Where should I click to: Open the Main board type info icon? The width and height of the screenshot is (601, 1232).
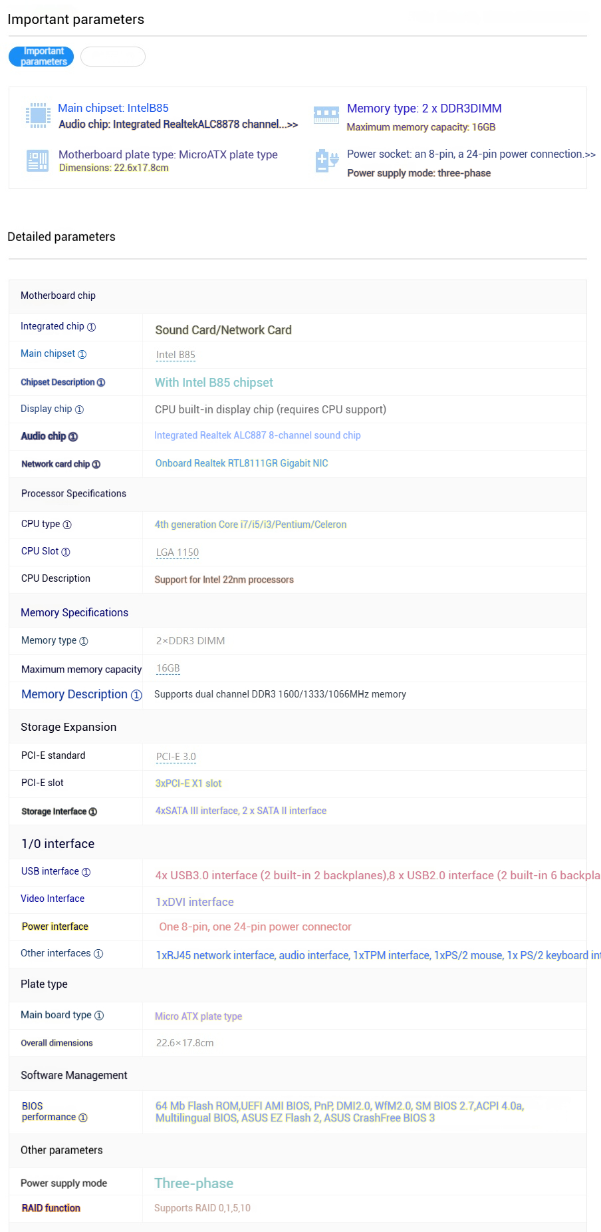pyautogui.click(x=99, y=1016)
